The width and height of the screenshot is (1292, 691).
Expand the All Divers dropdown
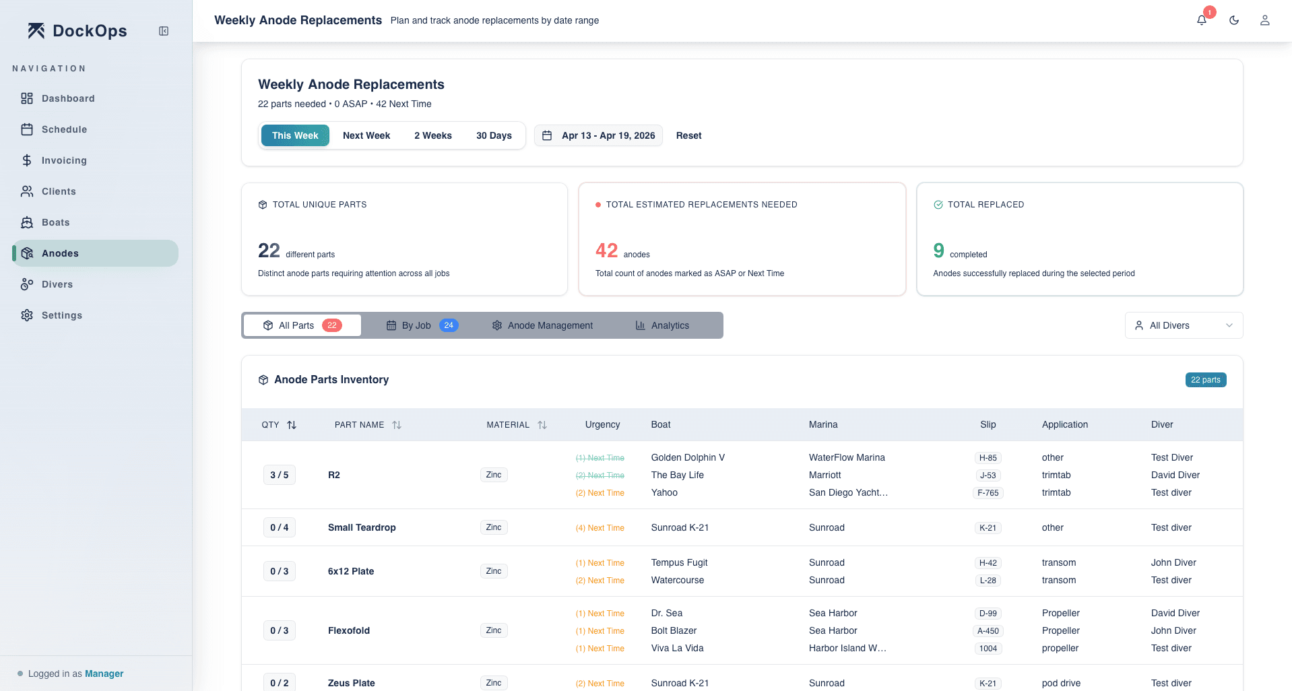pyautogui.click(x=1184, y=325)
